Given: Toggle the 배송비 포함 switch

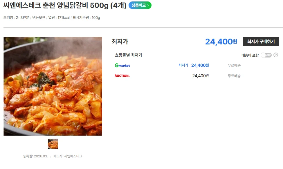Looking at the screenshot, I should pos(266,55).
